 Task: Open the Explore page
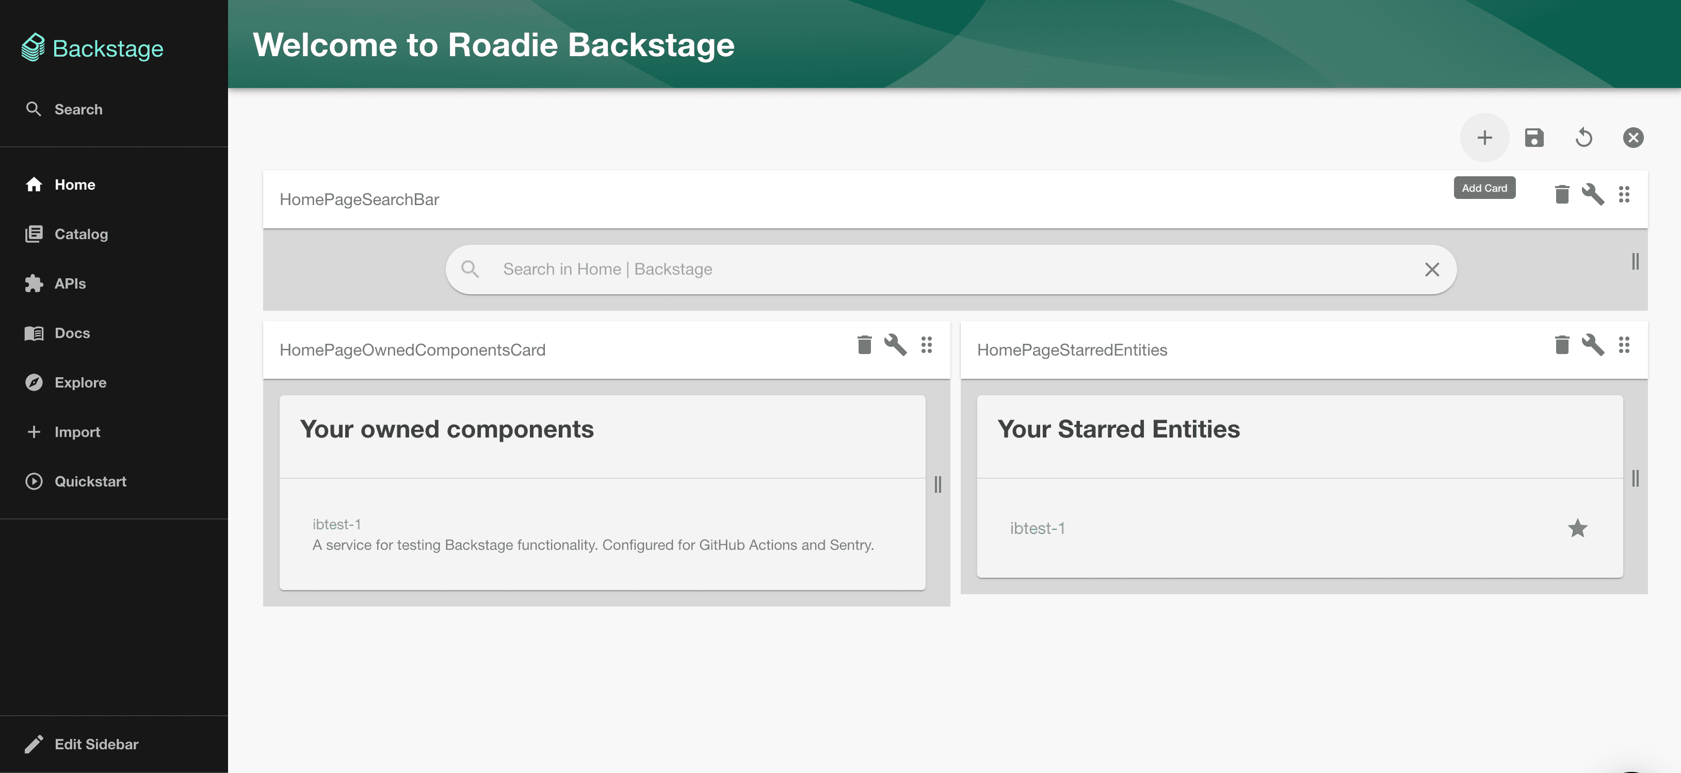click(114, 382)
